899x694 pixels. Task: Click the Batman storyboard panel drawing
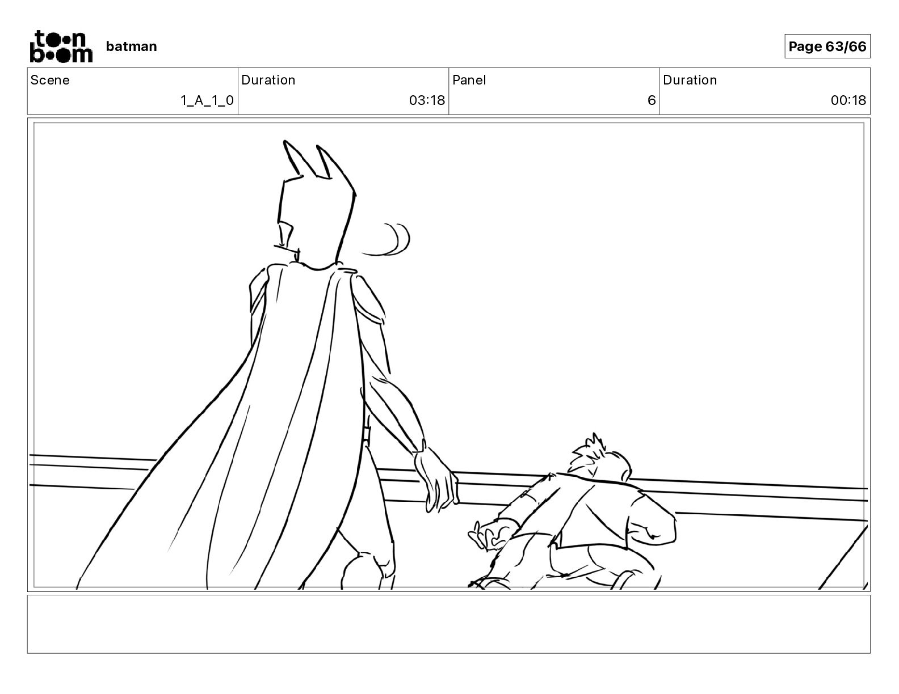449,355
